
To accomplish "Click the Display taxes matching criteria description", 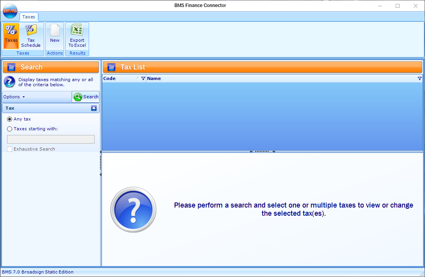I will 56,82.
